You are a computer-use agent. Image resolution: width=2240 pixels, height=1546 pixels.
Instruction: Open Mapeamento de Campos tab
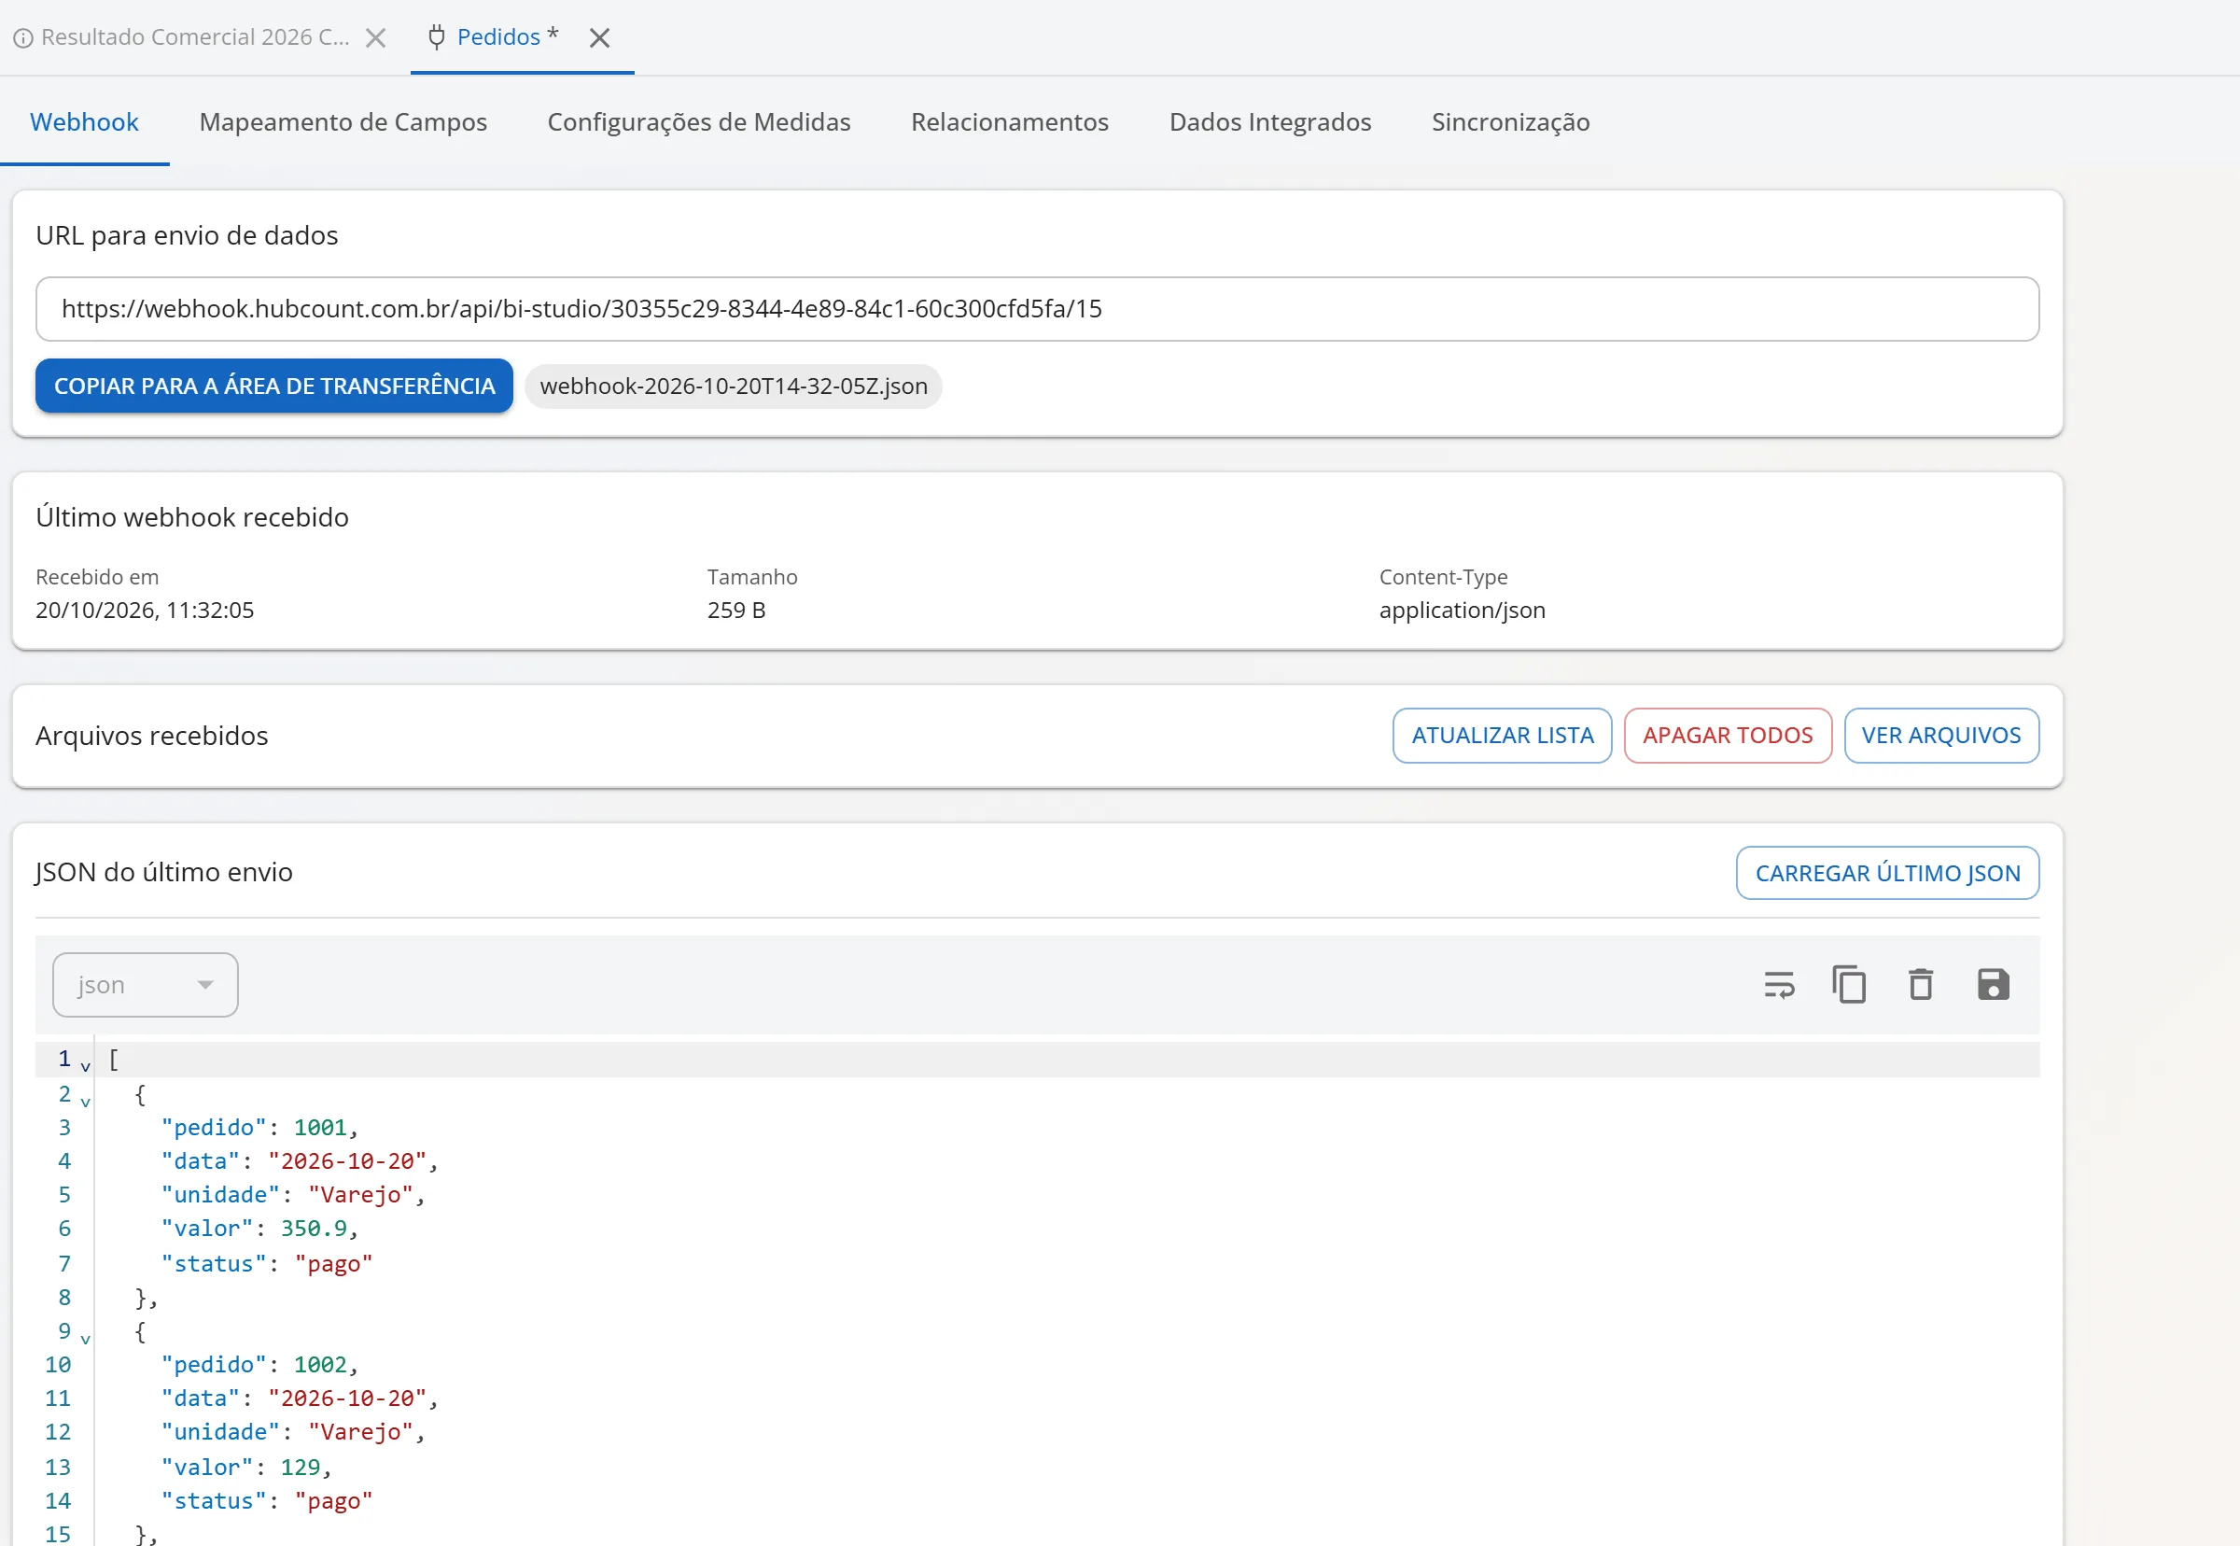coord(343,122)
